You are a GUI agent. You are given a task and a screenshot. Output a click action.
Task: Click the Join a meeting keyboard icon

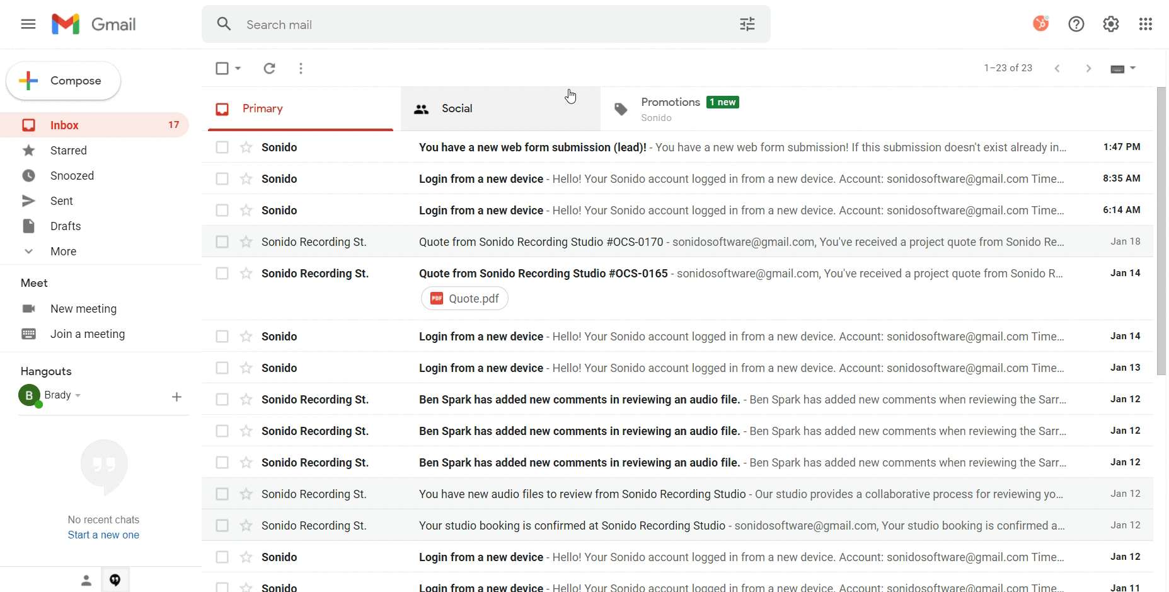click(x=29, y=334)
